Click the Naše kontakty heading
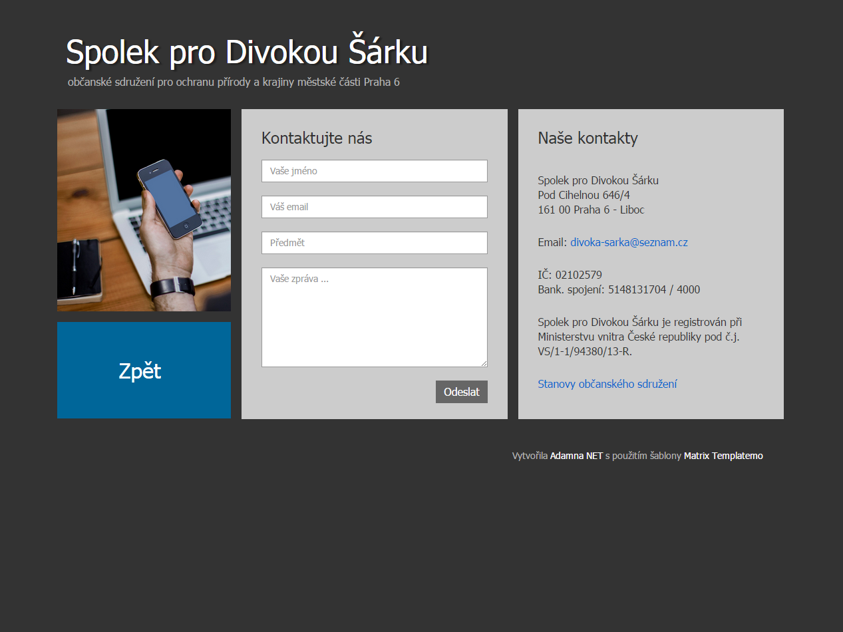Screen dimensions: 843x632 [x=588, y=138]
